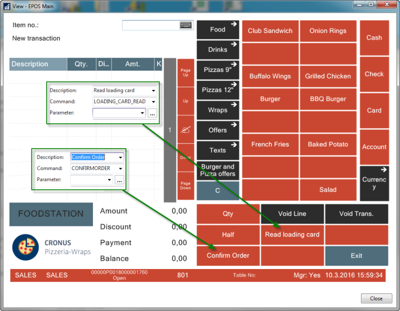This screenshot has height=311, width=400.
Task: Click ellipsis button next to CONFIRMORDER parameter
Action: point(119,180)
